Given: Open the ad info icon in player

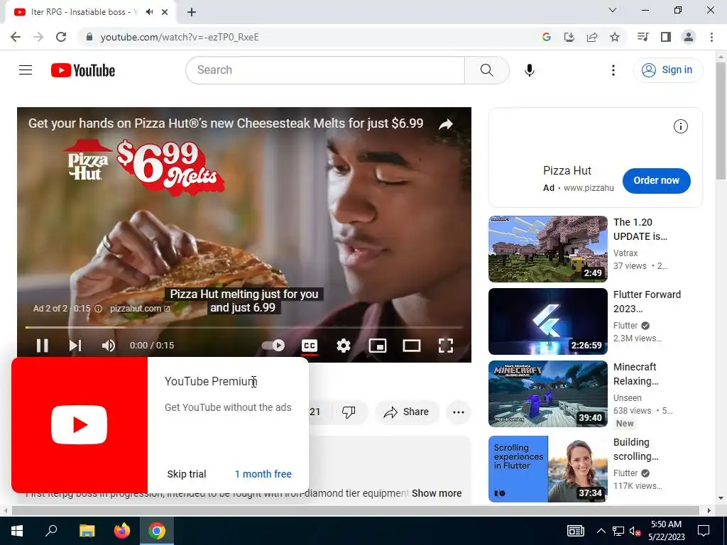Looking at the screenshot, I should (98, 309).
